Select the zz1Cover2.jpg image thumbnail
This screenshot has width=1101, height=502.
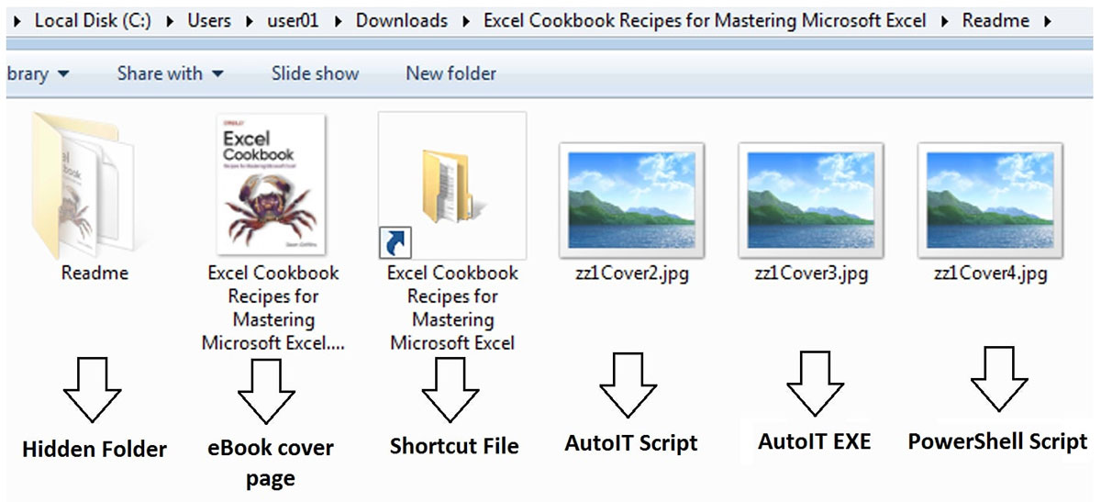pyautogui.click(x=631, y=198)
